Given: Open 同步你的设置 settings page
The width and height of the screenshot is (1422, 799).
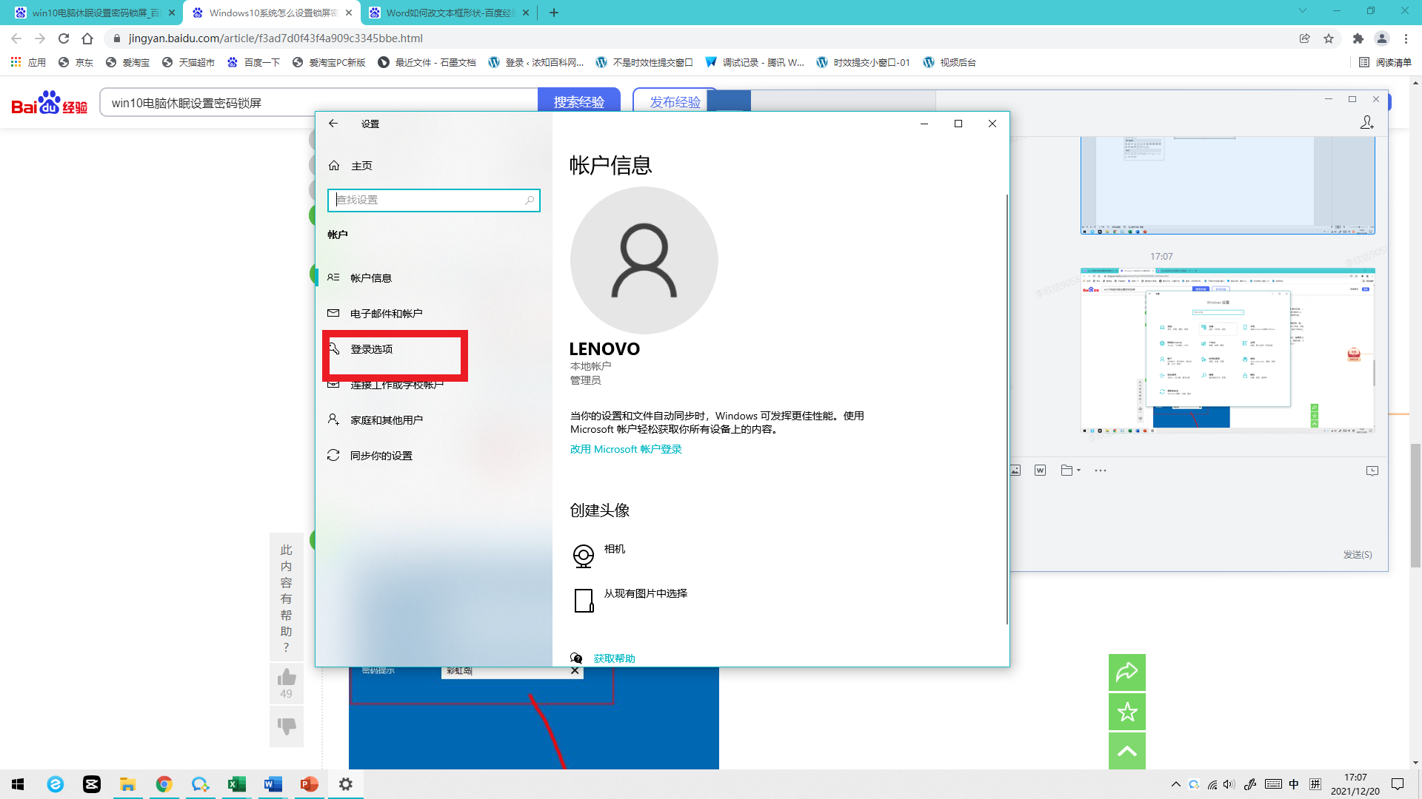Looking at the screenshot, I should coord(381,456).
